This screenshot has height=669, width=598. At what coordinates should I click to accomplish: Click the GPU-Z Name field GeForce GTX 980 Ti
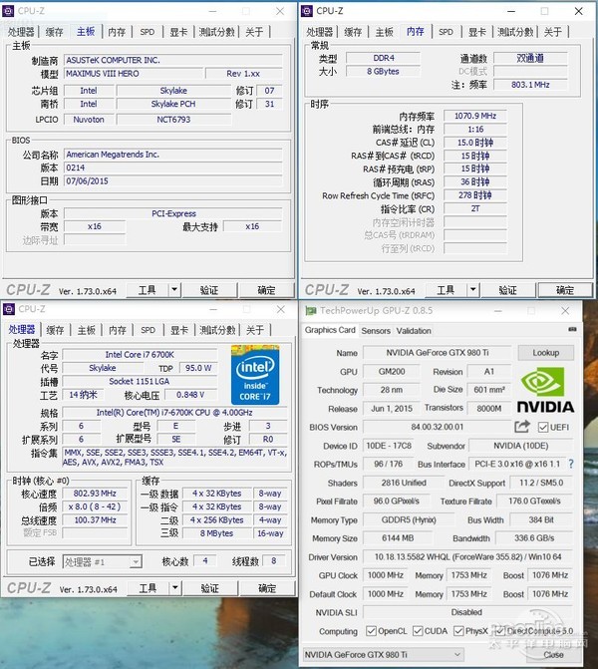438,352
